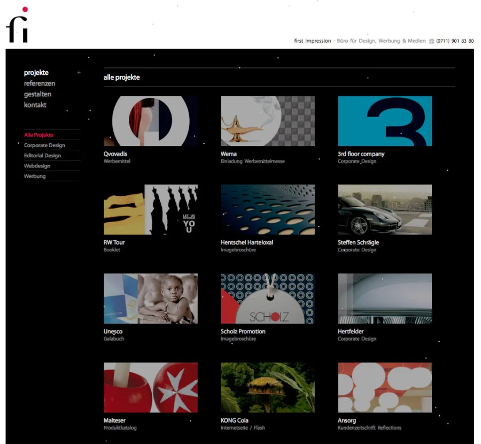The image size is (481, 444).
Task: Expand the plus sign beside projekte
Action: [x=79, y=73]
